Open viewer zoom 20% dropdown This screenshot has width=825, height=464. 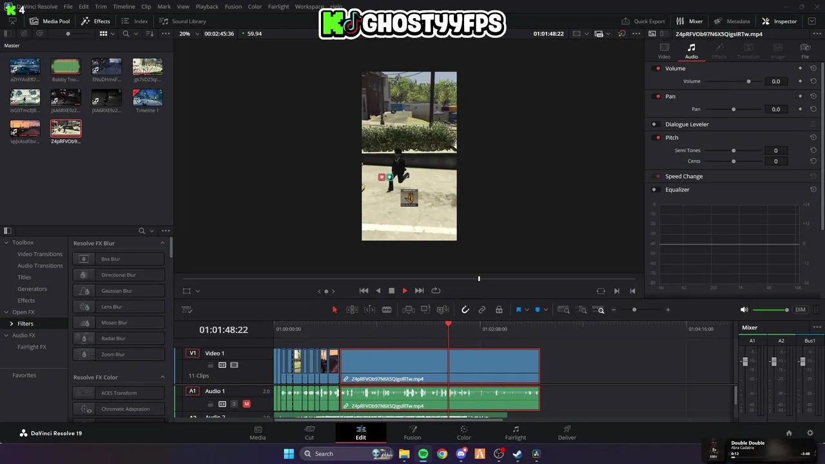pos(188,34)
